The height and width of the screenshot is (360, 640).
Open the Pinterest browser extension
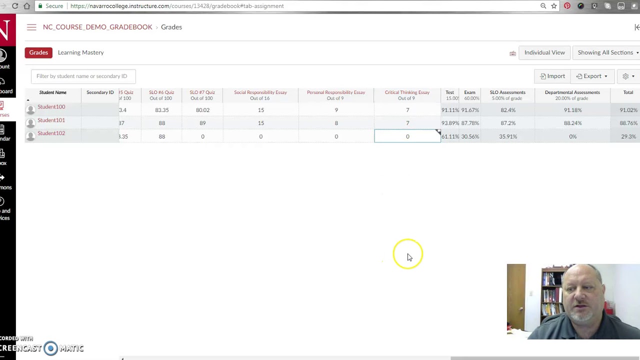coord(567,6)
